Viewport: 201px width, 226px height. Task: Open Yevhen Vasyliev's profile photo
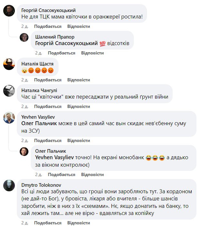point(9,118)
